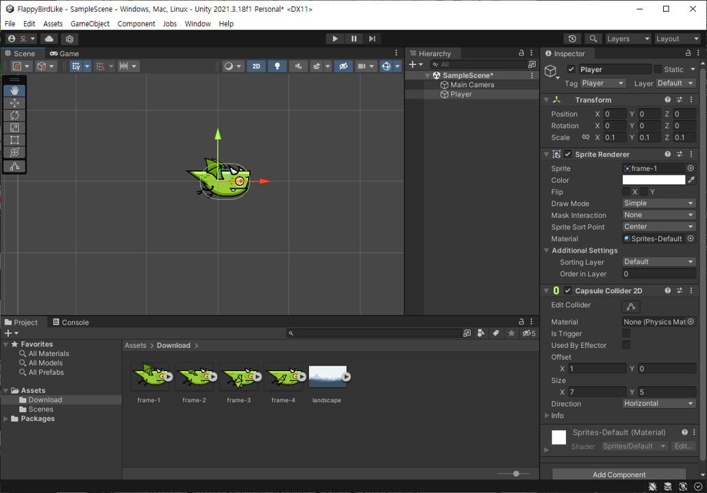The height and width of the screenshot is (493, 707).
Task: Open the File menu
Action: (x=10, y=24)
